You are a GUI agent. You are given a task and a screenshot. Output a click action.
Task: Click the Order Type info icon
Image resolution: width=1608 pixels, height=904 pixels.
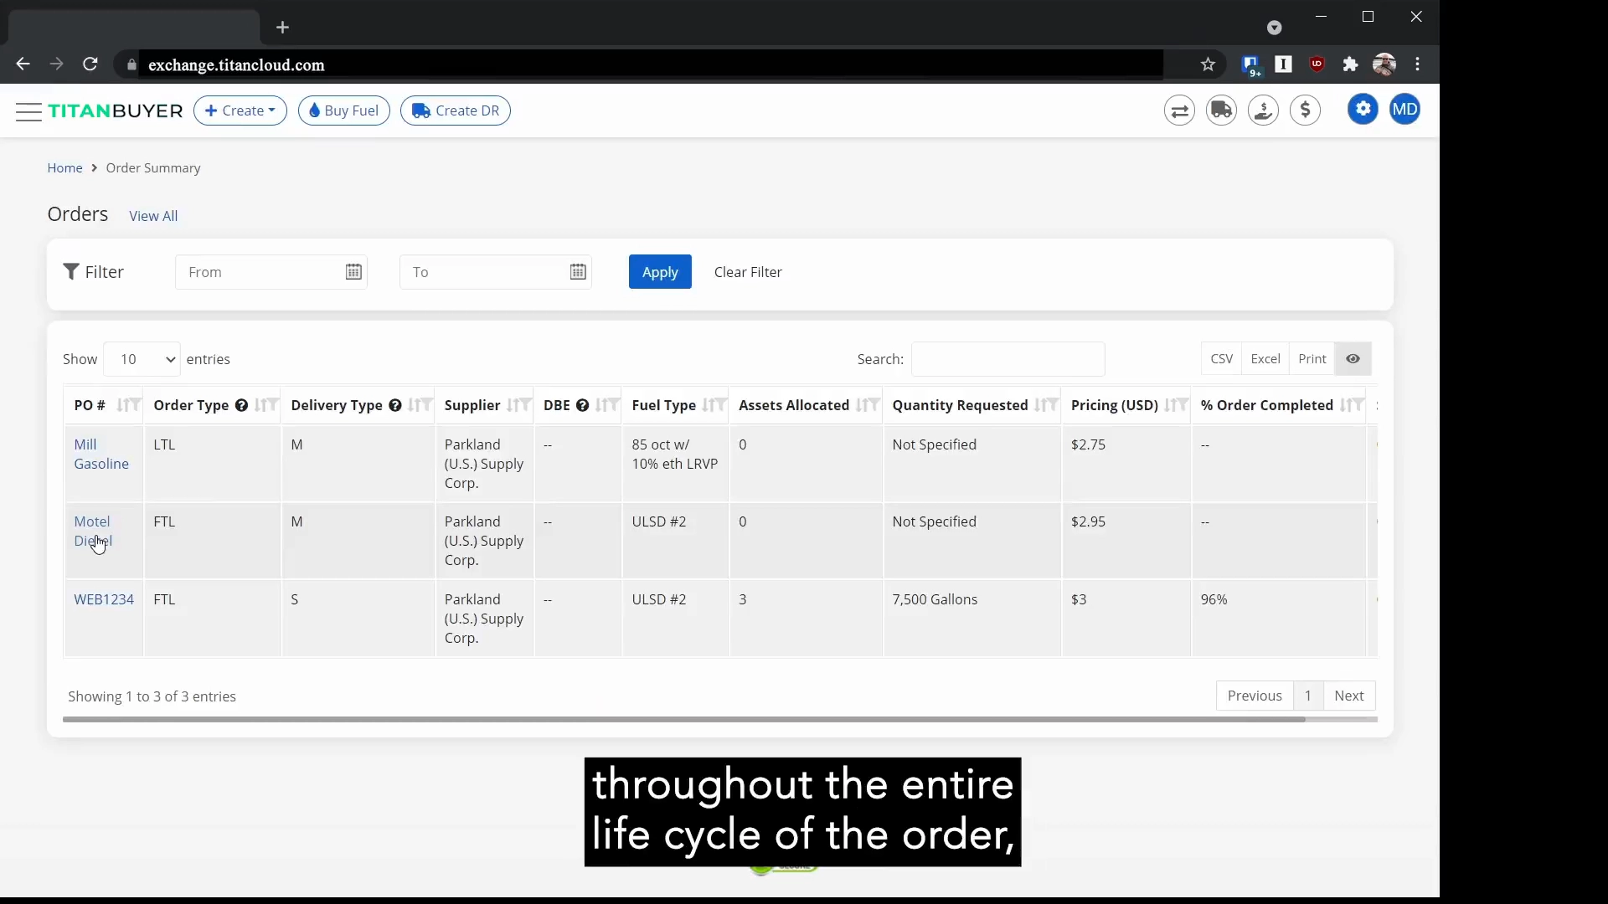(241, 405)
